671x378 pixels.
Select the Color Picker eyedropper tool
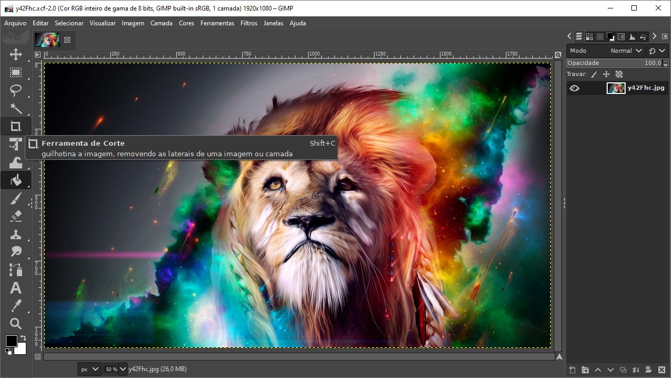(16, 306)
